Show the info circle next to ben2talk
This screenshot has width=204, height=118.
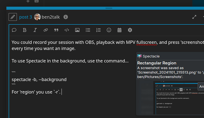[66, 17]
